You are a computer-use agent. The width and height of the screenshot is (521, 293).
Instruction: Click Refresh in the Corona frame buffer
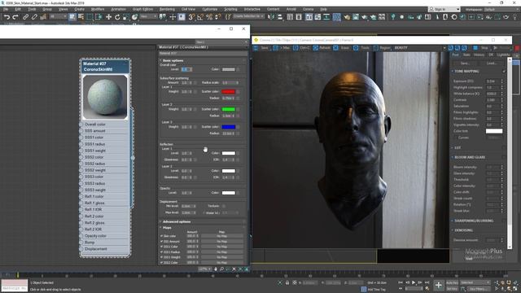pos(322,48)
